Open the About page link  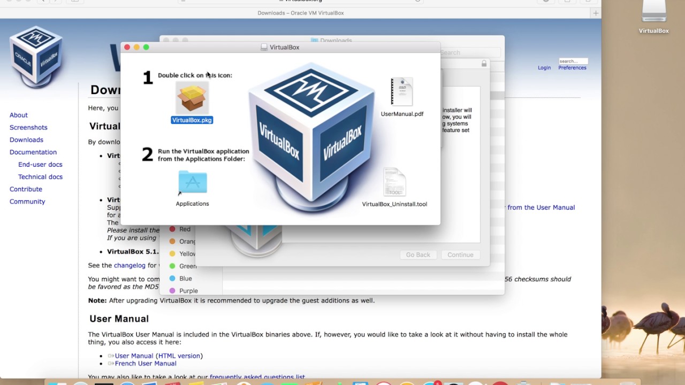pos(19,115)
